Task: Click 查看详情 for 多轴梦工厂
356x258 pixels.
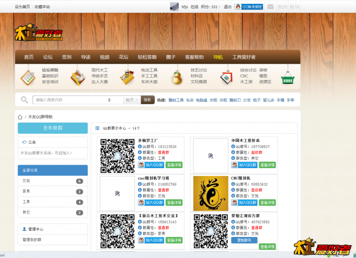Action: (x=174, y=165)
